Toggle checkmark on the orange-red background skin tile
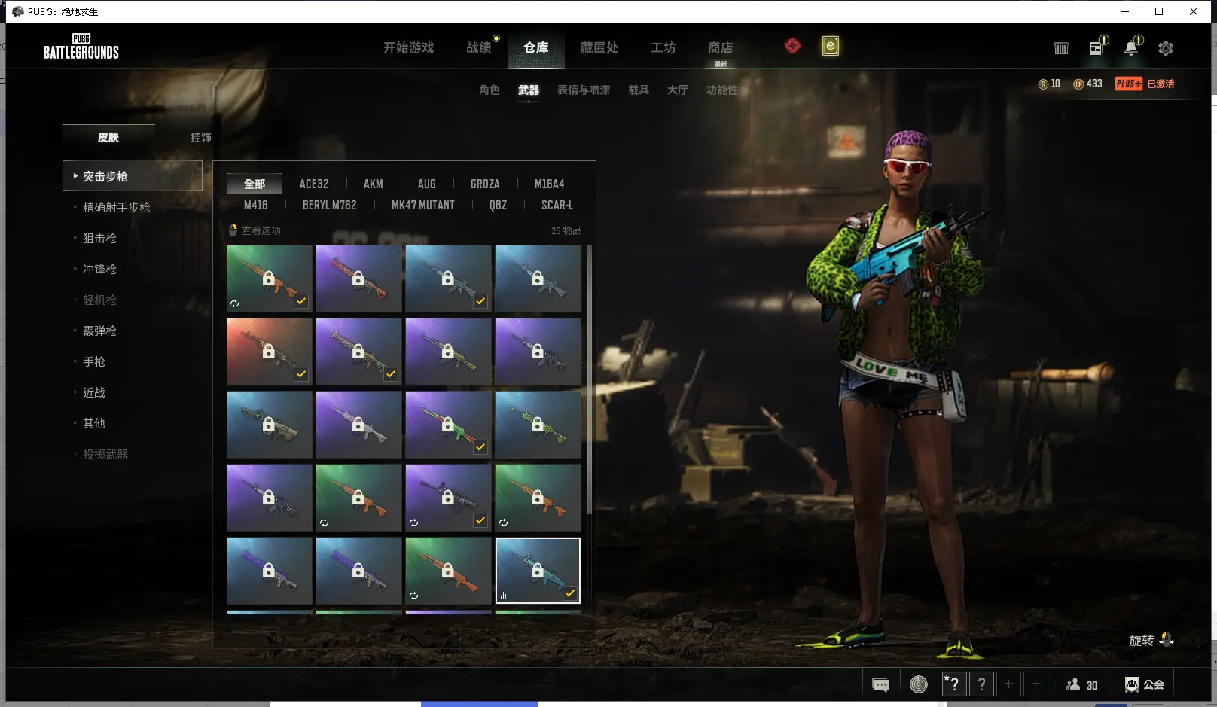Screen dimensions: 1217x707 click(x=301, y=373)
